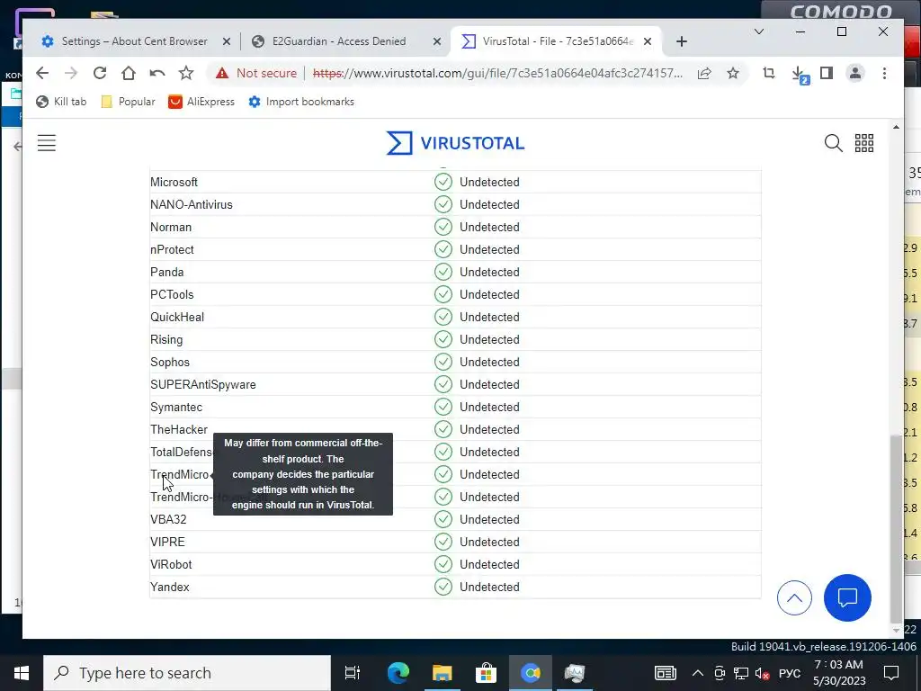Click the SUPERAntiSpyware engine name
This screenshot has width=921, height=691.
[203, 384]
